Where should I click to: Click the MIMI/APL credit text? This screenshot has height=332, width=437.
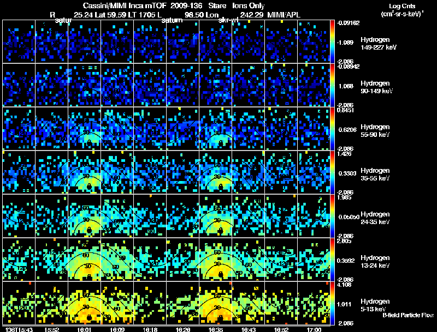[284, 15]
